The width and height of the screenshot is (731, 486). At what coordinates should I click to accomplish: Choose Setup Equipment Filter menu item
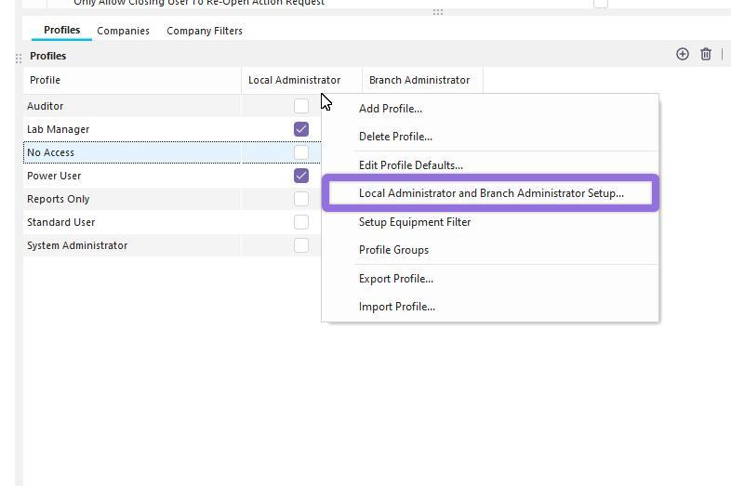tap(415, 222)
